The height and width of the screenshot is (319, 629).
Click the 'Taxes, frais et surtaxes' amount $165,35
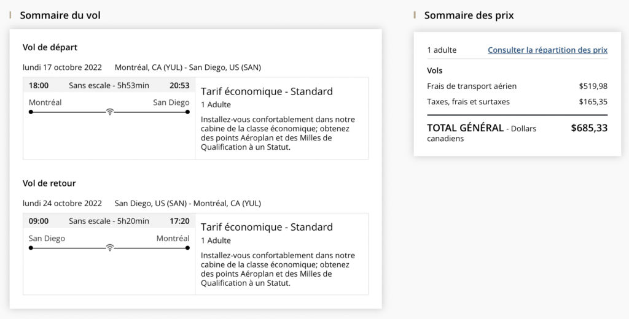pos(593,102)
